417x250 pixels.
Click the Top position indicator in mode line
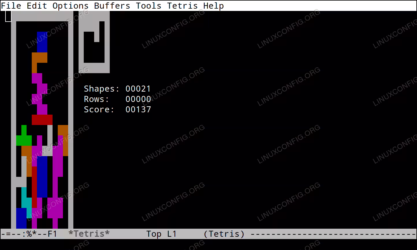[x=154, y=234]
